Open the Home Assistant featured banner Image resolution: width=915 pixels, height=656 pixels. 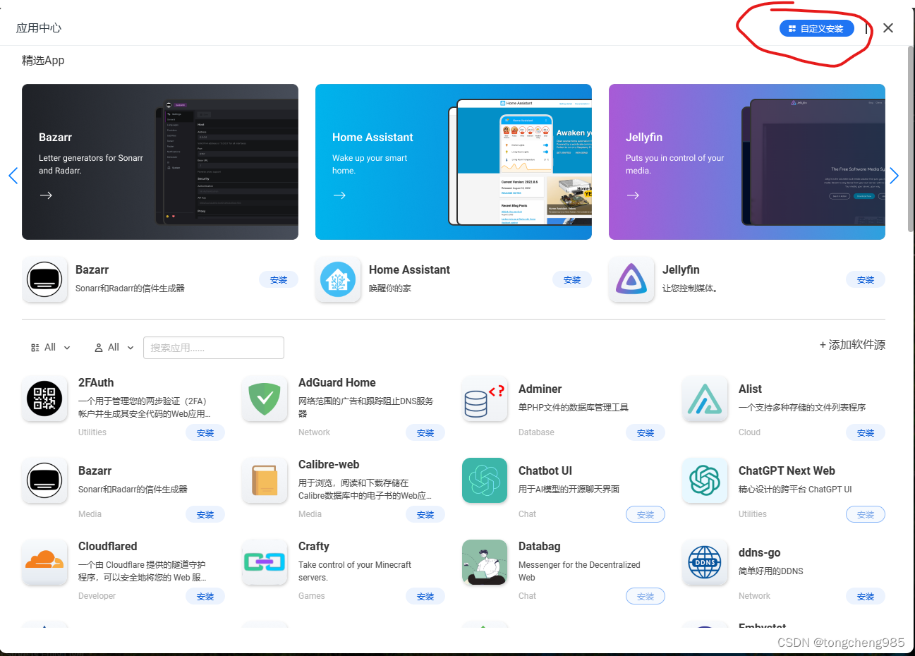click(454, 162)
